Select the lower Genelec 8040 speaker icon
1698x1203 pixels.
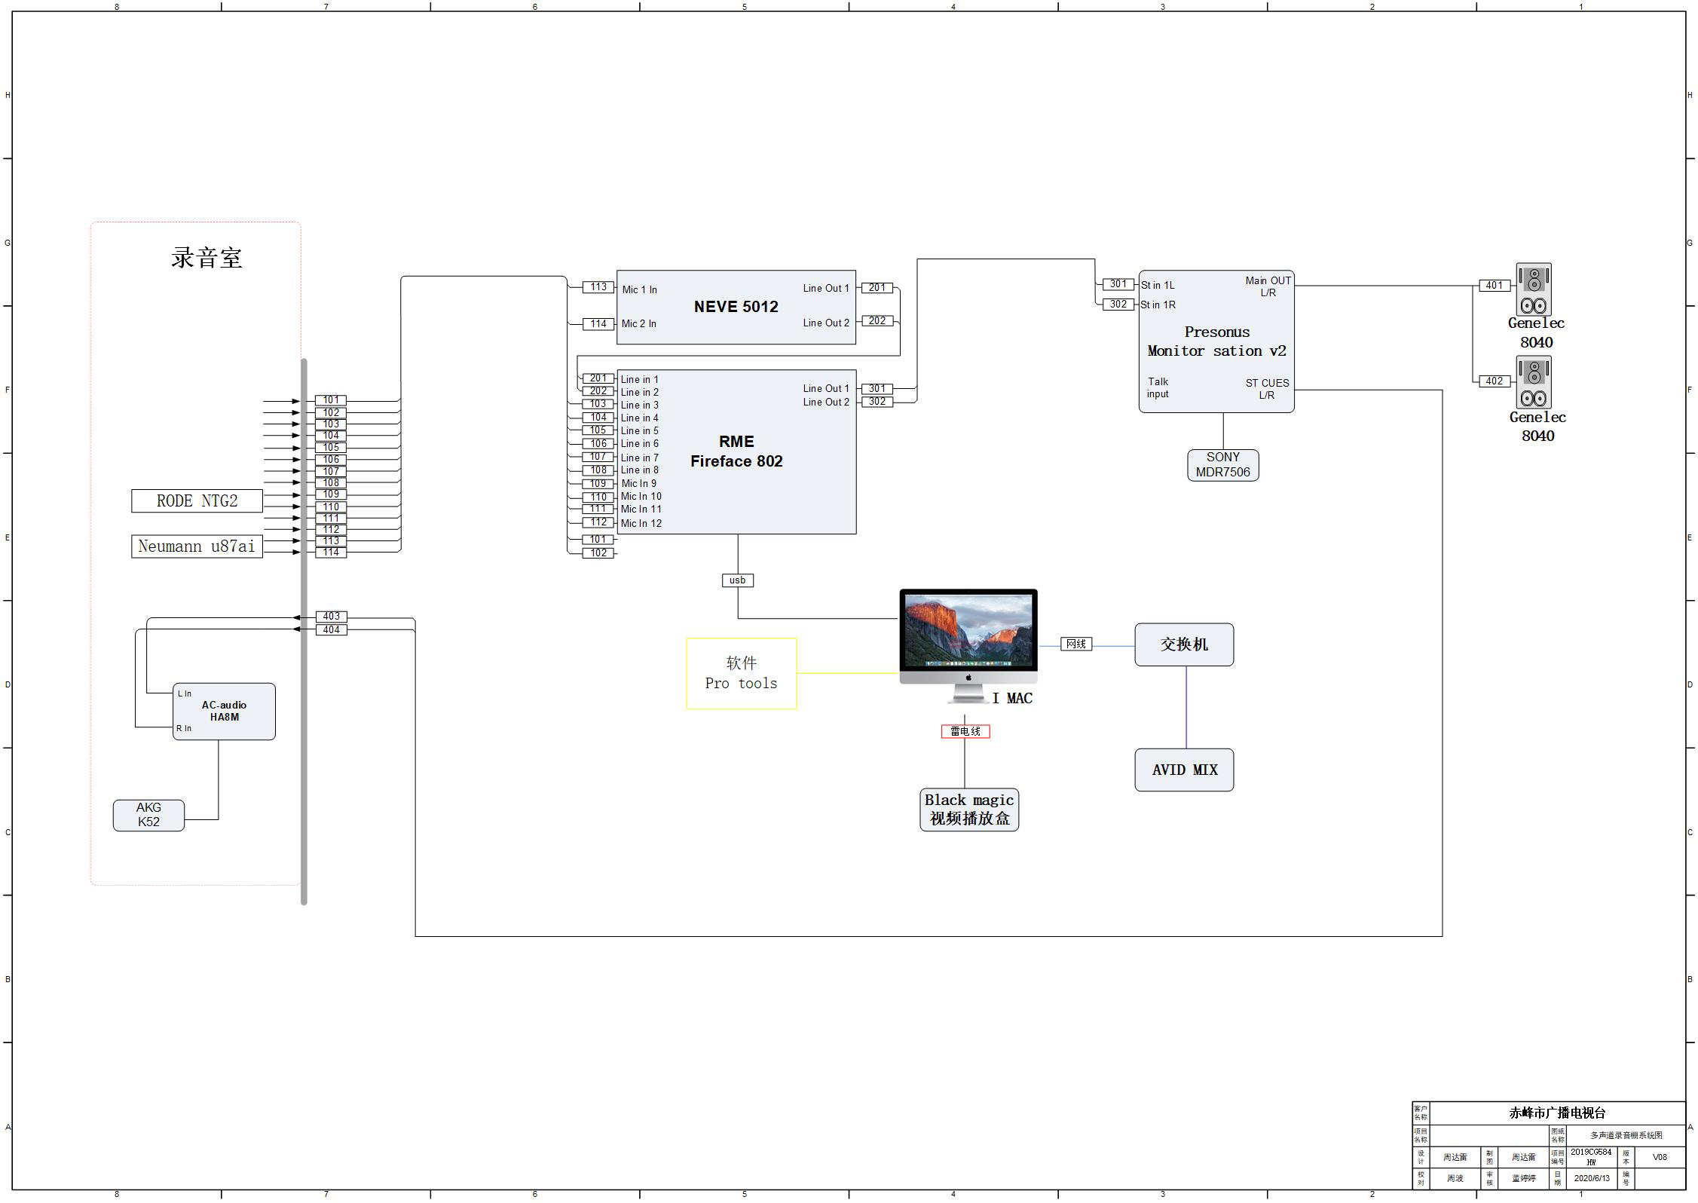1533,383
